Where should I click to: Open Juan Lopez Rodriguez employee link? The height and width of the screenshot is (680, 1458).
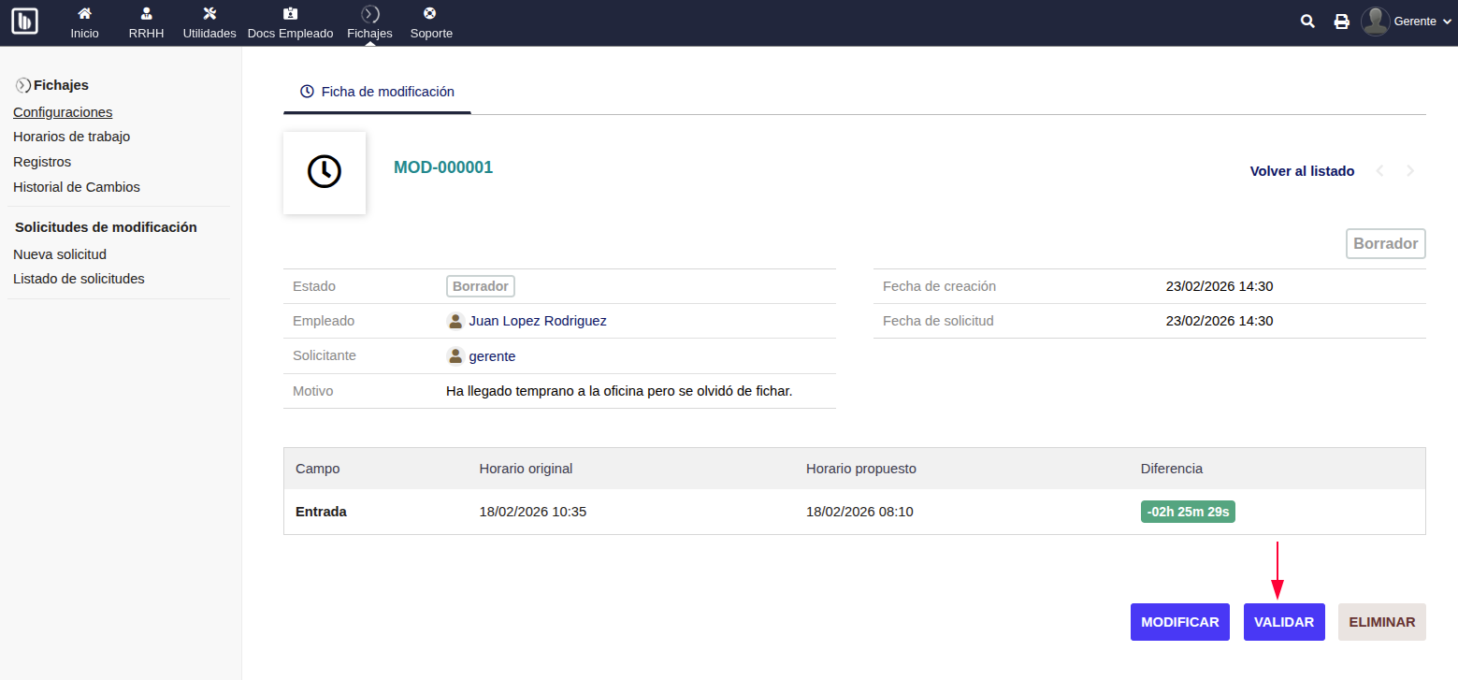pos(537,321)
